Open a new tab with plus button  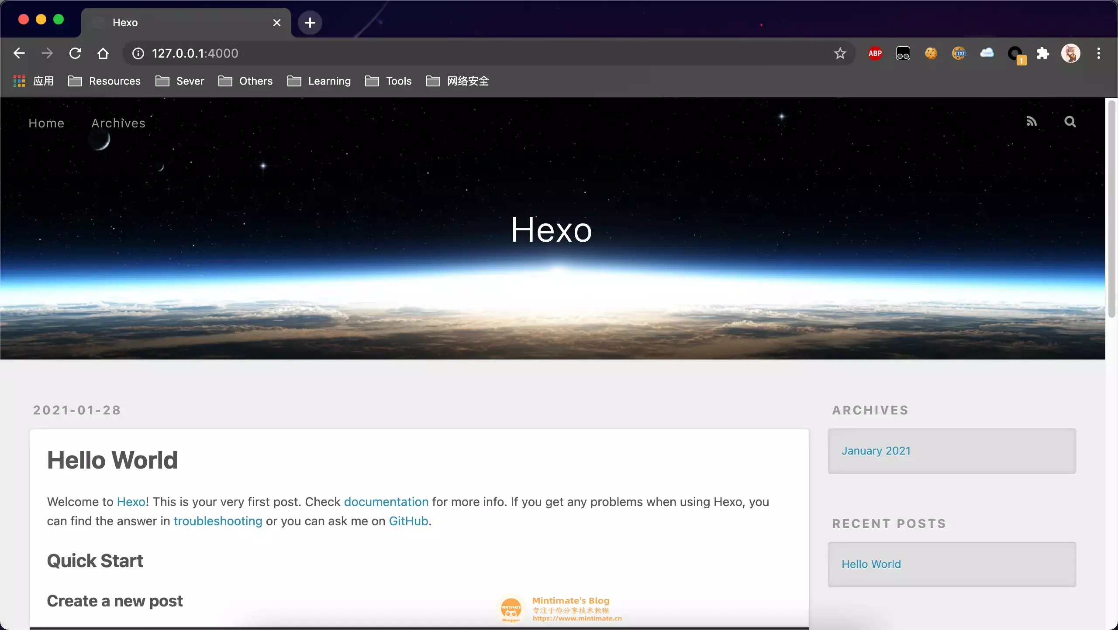tap(310, 23)
